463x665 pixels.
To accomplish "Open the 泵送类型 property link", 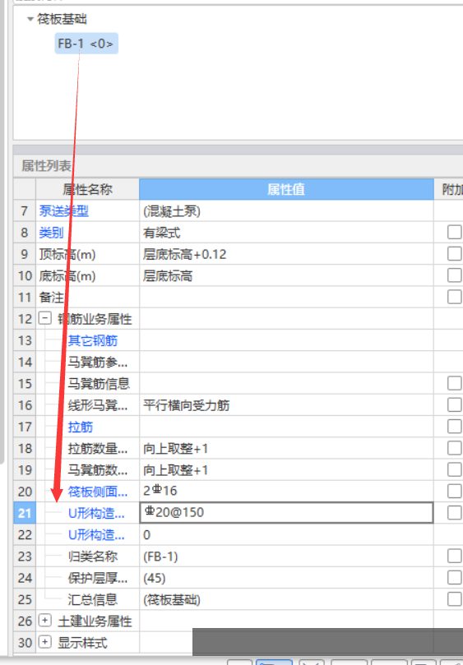I will (x=63, y=210).
